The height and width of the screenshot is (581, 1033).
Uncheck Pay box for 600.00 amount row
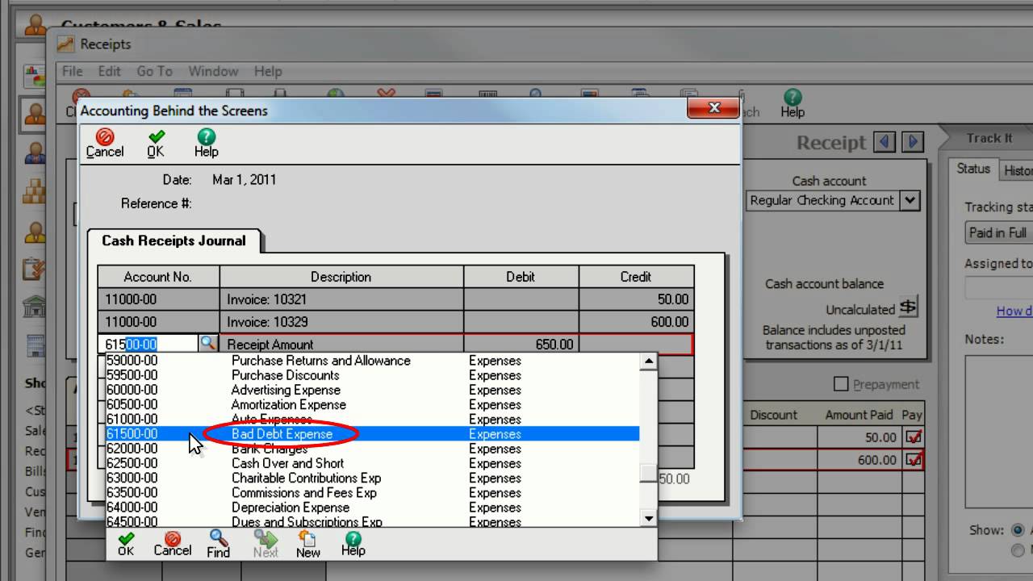tap(914, 459)
